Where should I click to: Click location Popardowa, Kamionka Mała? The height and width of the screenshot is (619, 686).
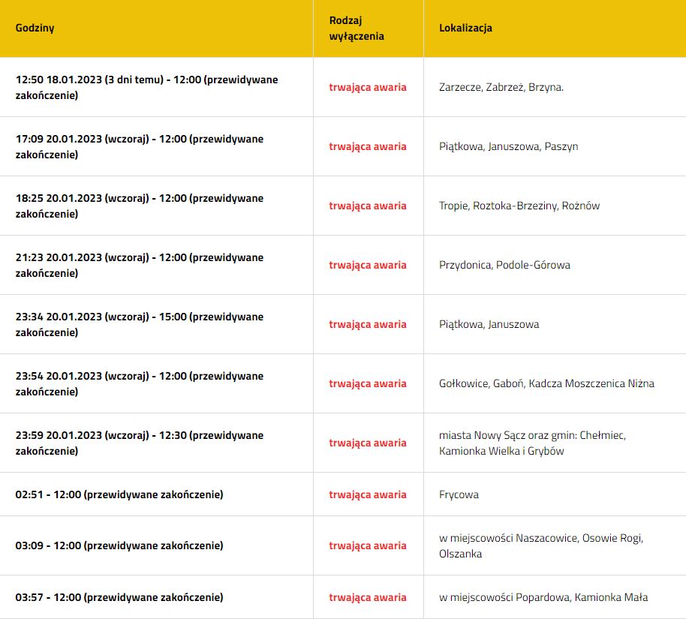(543, 597)
